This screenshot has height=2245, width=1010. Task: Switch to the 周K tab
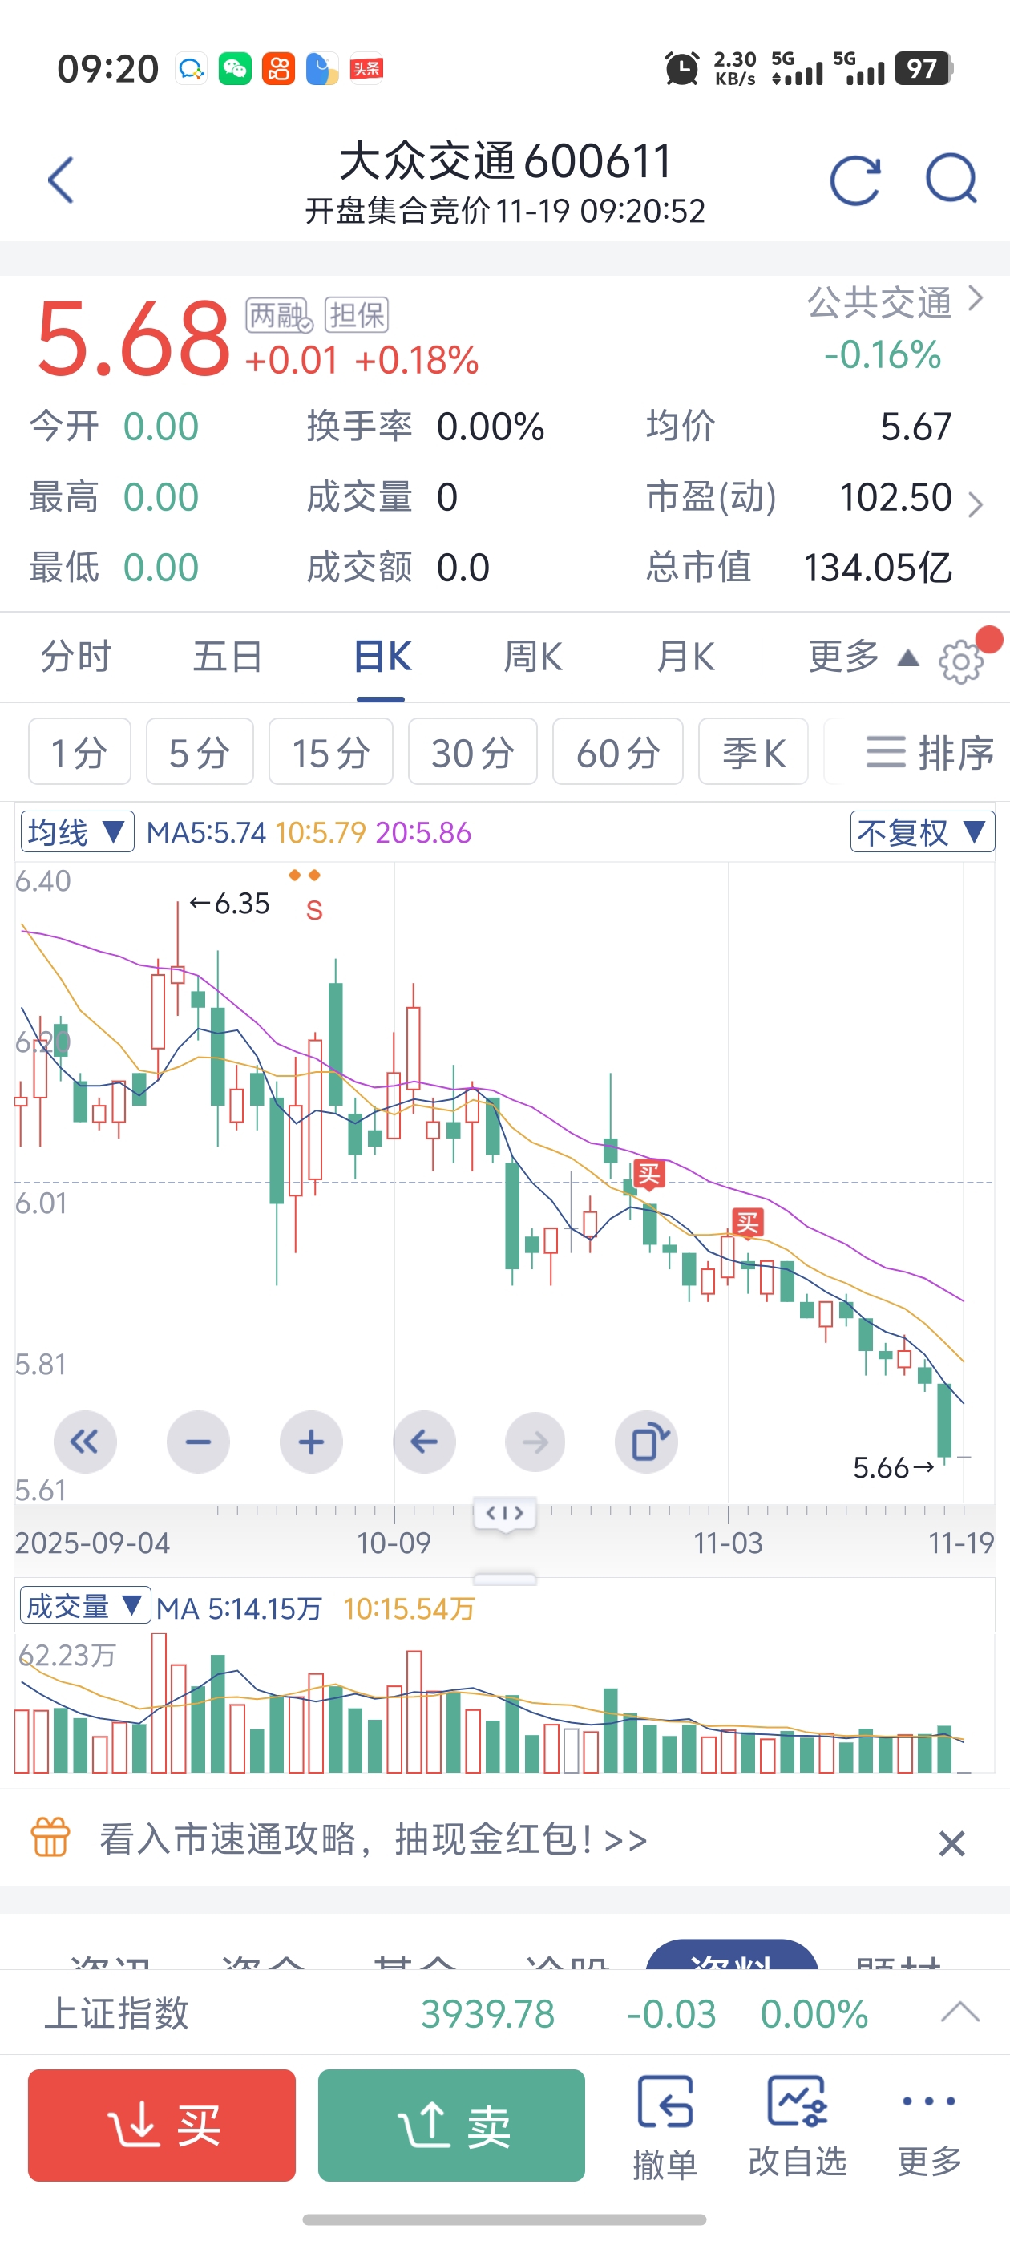coord(532,657)
